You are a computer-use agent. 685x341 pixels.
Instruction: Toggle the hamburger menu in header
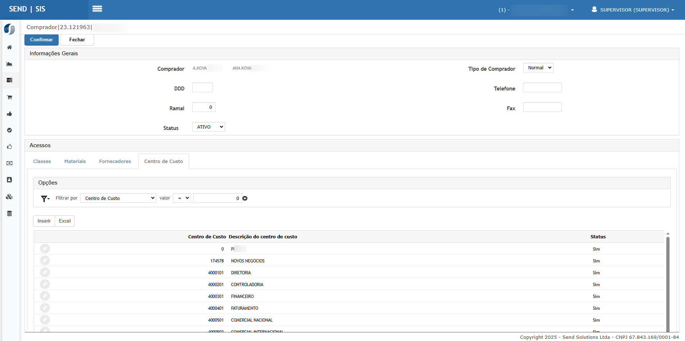97,9
